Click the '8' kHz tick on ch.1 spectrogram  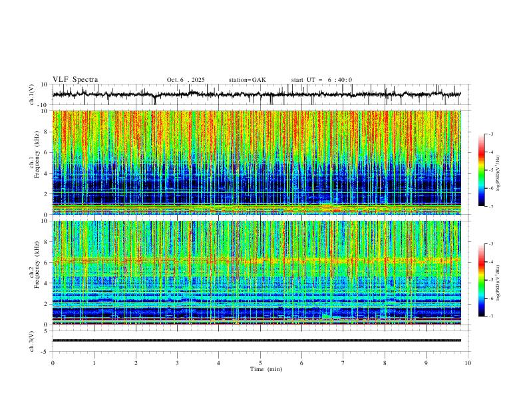click(47, 132)
